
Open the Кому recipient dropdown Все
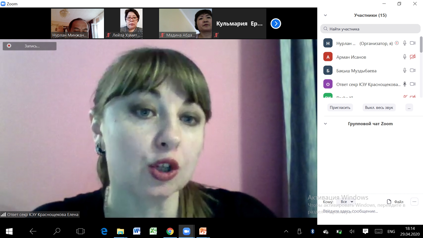346,202
